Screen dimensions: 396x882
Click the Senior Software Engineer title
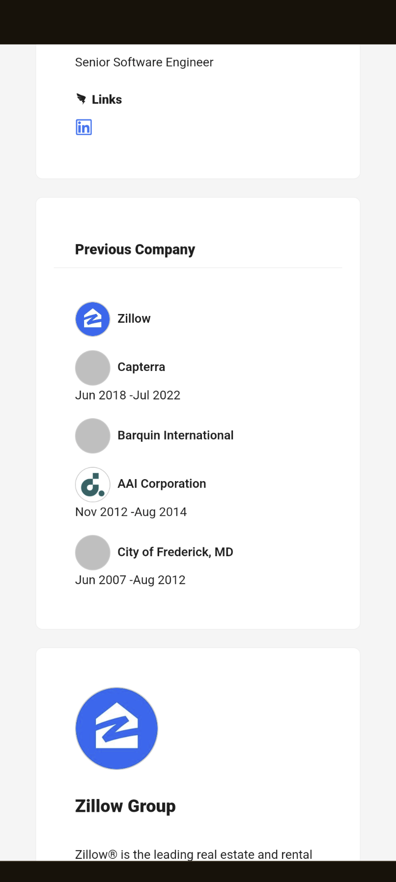click(x=144, y=62)
